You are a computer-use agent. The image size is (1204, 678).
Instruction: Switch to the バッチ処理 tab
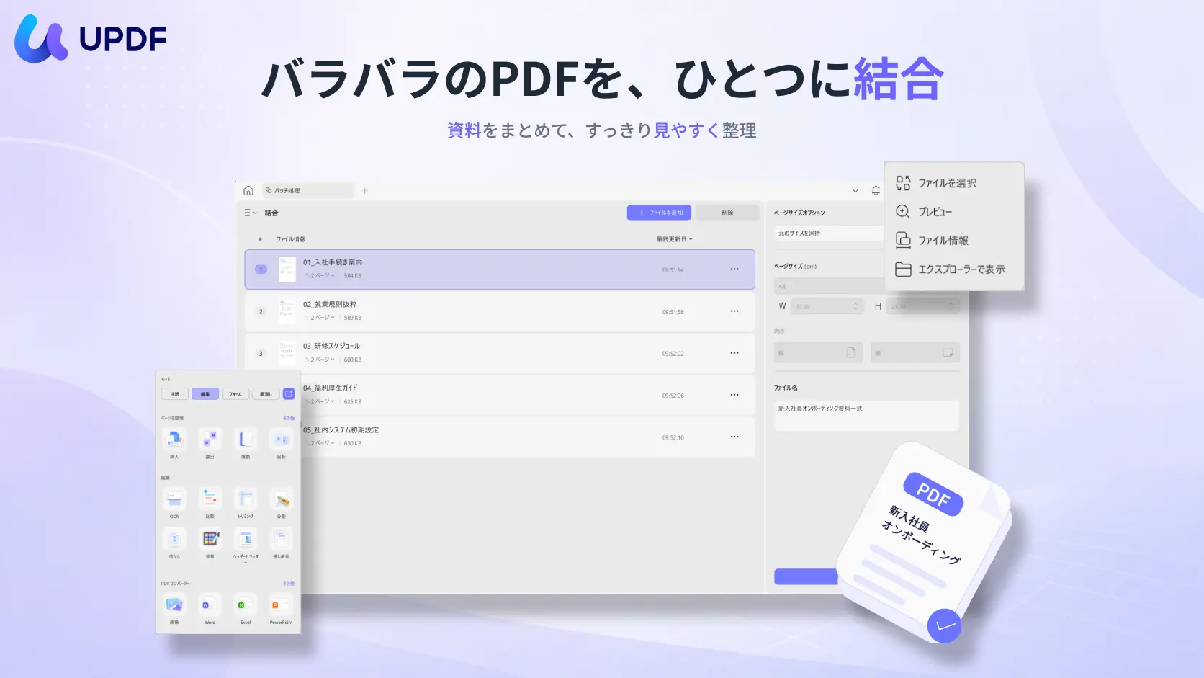coord(308,191)
